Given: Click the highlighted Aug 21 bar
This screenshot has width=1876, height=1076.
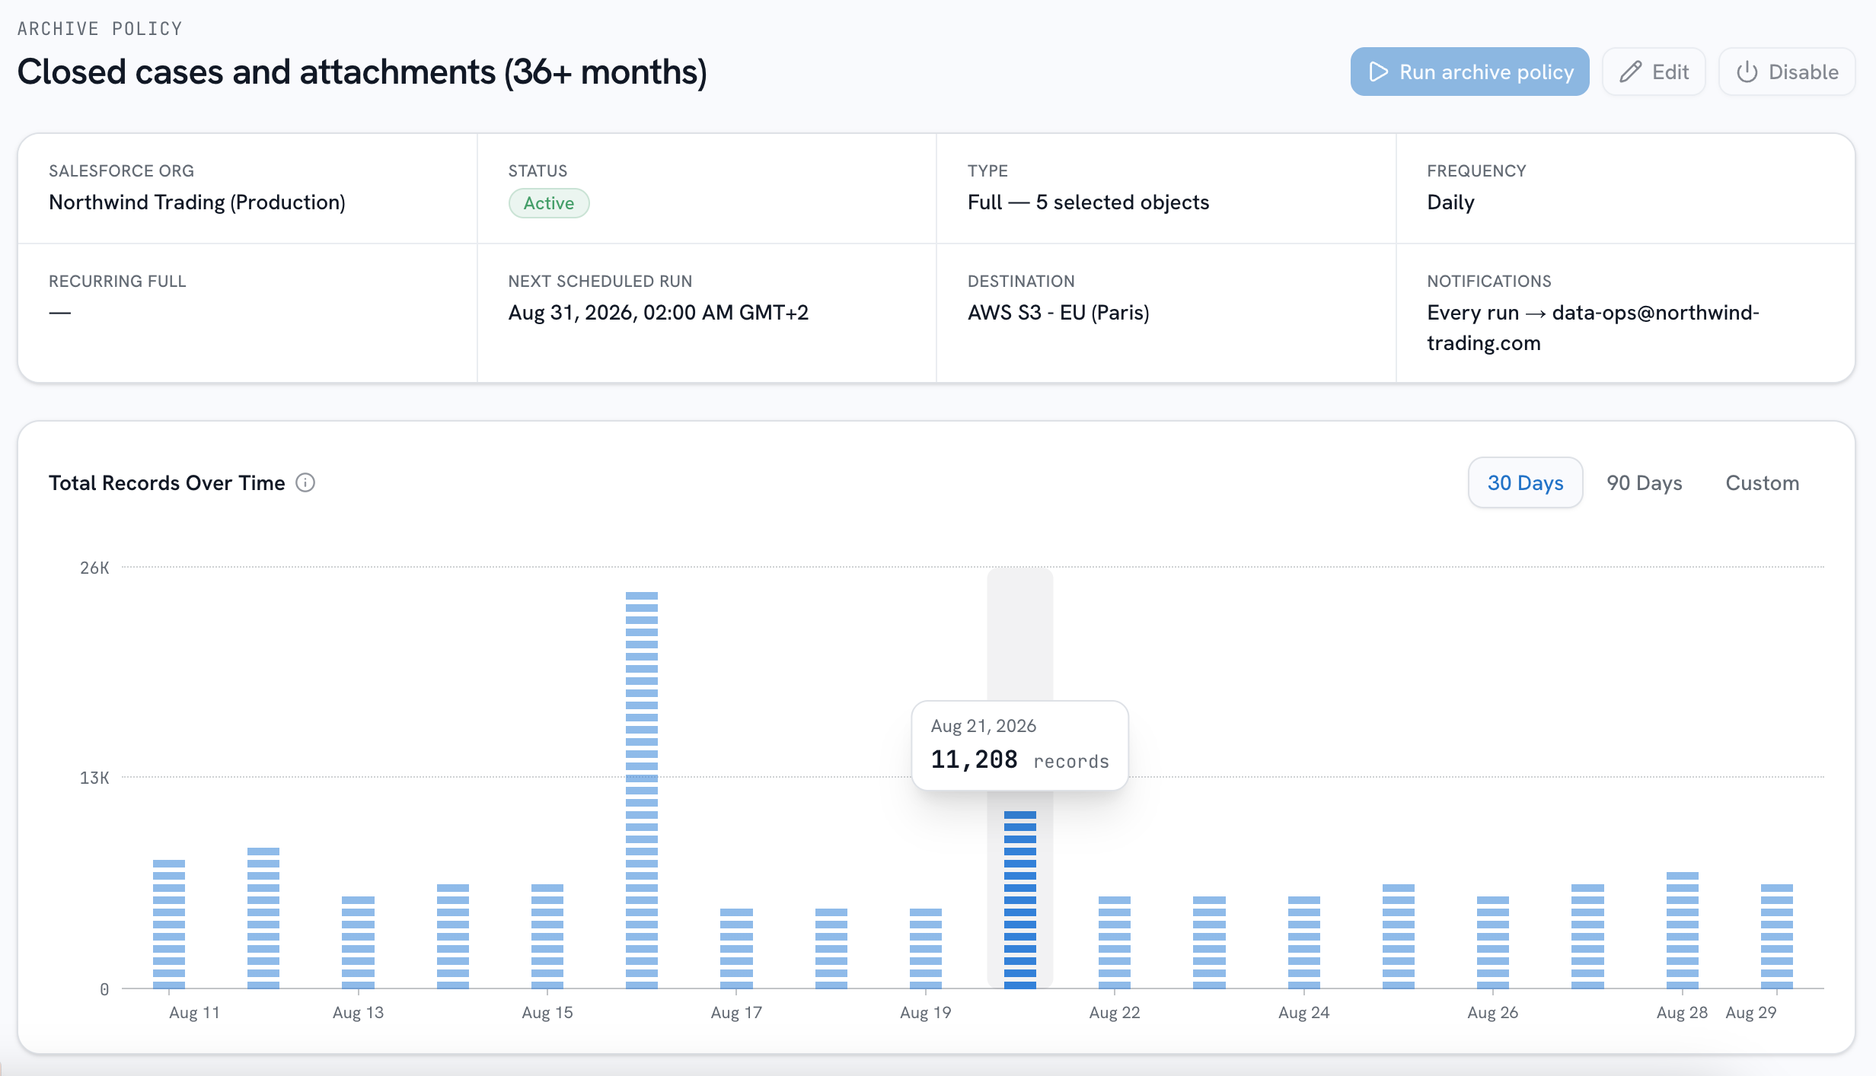Looking at the screenshot, I should [x=1020, y=899].
